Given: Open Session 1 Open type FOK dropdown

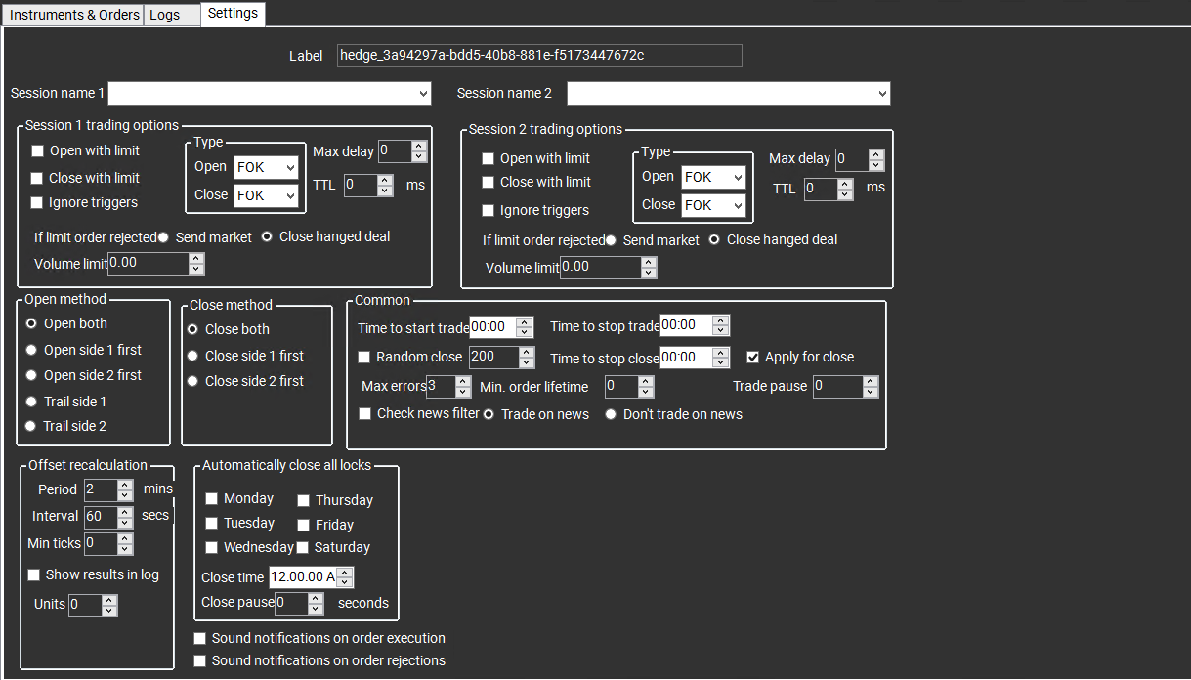Looking at the screenshot, I should pyautogui.click(x=266, y=168).
